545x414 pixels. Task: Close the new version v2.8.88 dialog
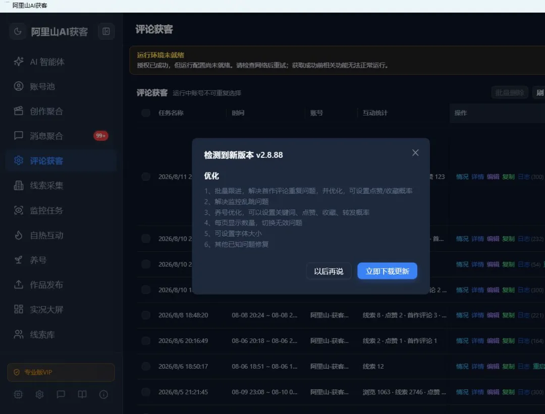pyautogui.click(x=415, y=153)
